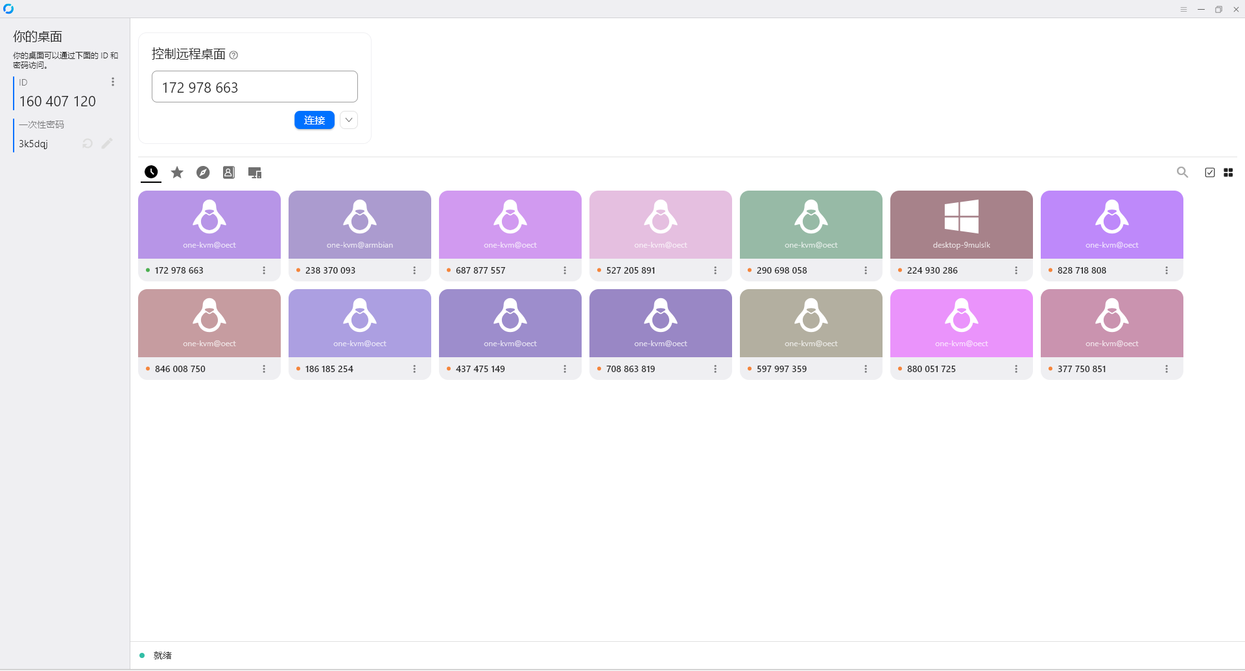Open the Address book tab icon

(229, 172)
